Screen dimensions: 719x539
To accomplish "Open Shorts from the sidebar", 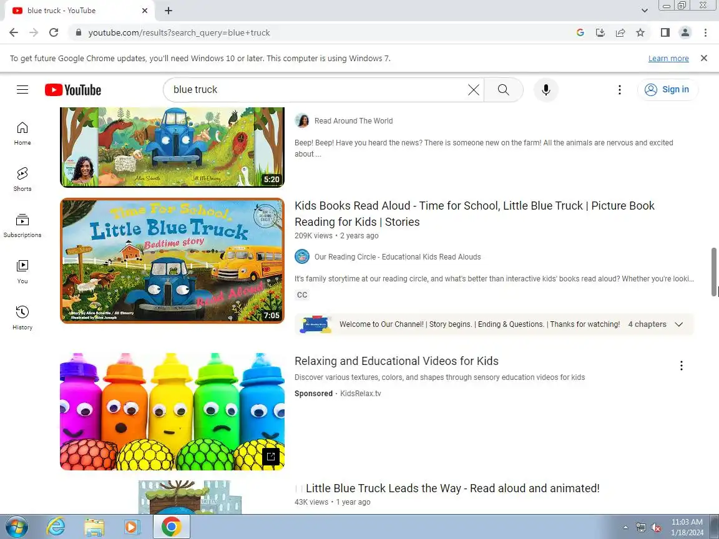I will (22, 179).
